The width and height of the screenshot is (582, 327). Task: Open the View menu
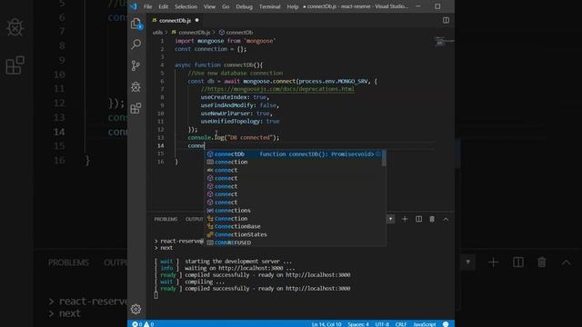point(209,6)
